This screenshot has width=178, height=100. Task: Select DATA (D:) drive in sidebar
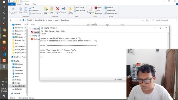(x=17, y=89)
